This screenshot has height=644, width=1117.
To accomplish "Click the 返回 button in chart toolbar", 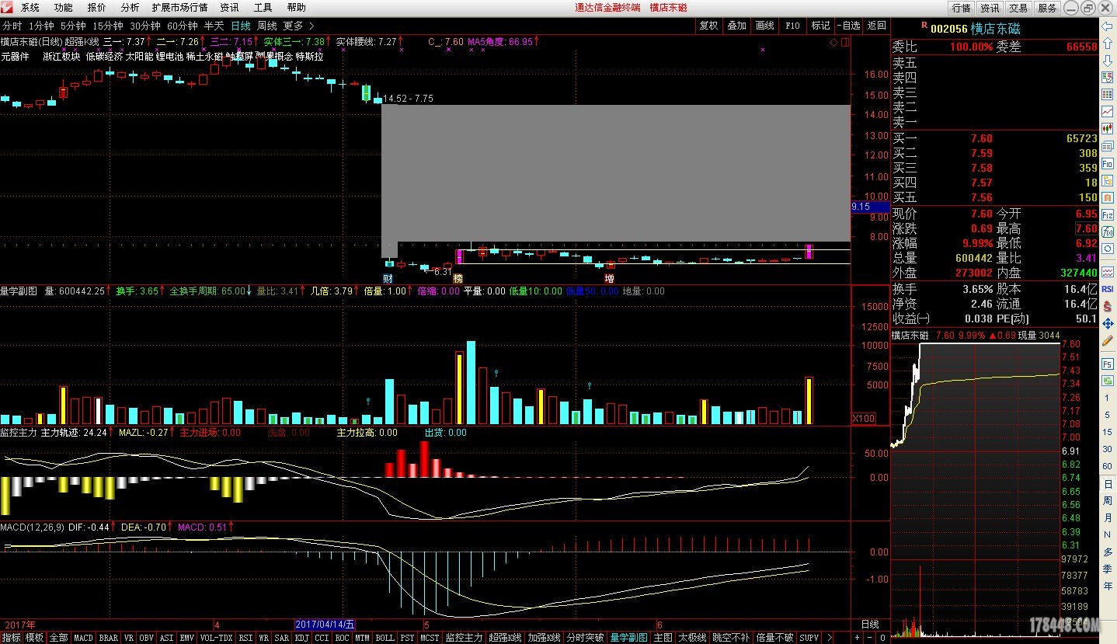I will [x=876, y=26].
